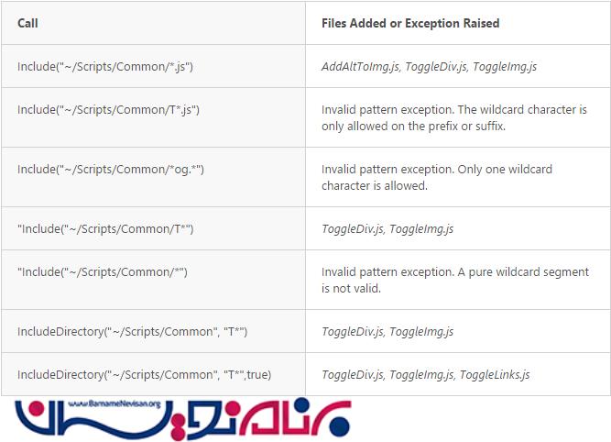Select the result files for the Include T* call
The height and width of the screenshot is (442, 611).
[387, 228]
